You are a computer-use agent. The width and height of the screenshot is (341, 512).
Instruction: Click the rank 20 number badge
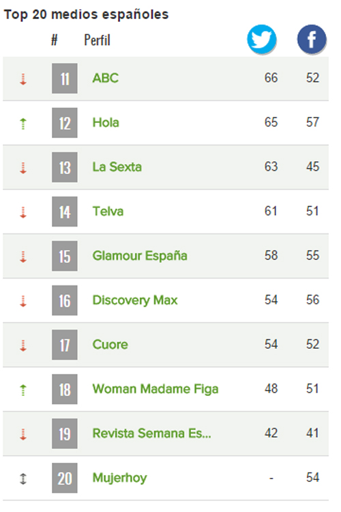[x=65, y=478]
